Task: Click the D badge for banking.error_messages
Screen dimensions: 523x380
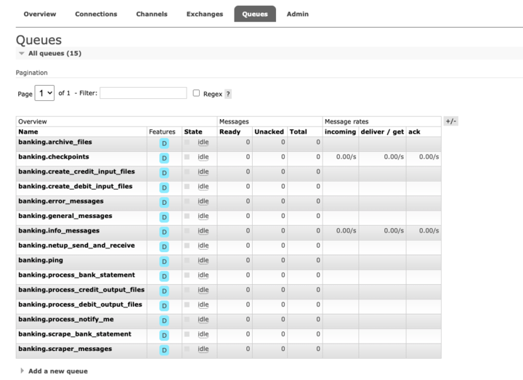Action: 164,203
